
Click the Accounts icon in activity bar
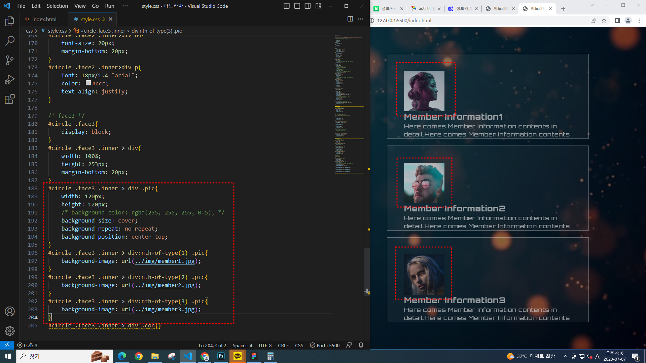9,312
